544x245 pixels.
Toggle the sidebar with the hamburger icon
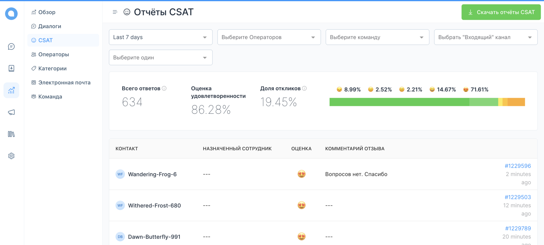coord(115,12)
